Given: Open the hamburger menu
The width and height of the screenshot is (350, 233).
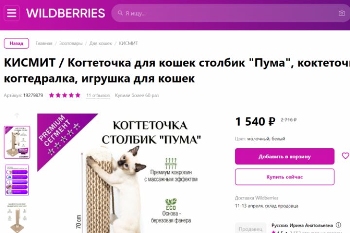Looking at the screenshot, I should [12, 13].
